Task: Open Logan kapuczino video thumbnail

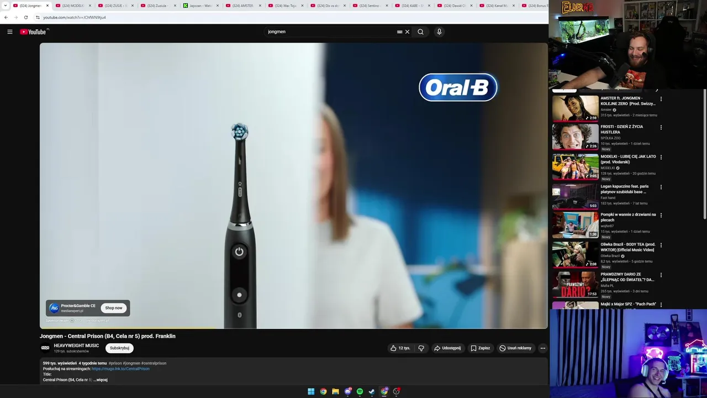Action: pyautogui.click(x=576, y=196)
